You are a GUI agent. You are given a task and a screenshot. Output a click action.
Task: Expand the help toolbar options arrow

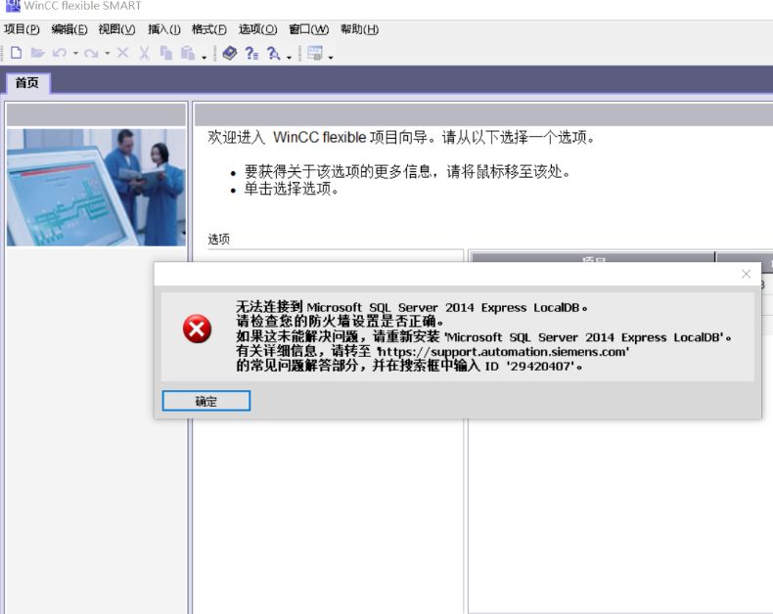[290, 58]
